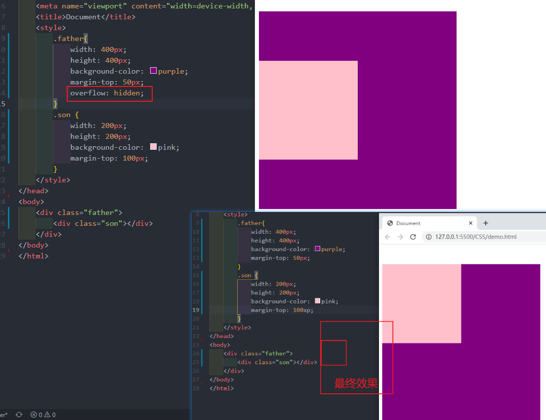546x420 pixels.
Task: Click pink swatch in lower editor
Action: tap(317, 301)
